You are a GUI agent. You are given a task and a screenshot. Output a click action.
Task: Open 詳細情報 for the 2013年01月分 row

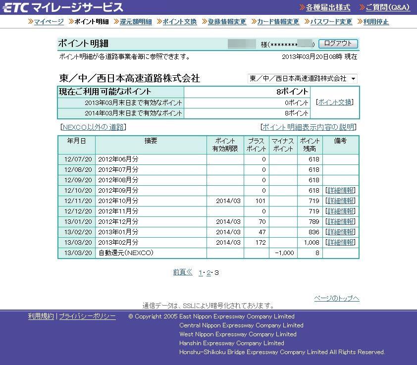pyautogui.click(x=341, y=232)
